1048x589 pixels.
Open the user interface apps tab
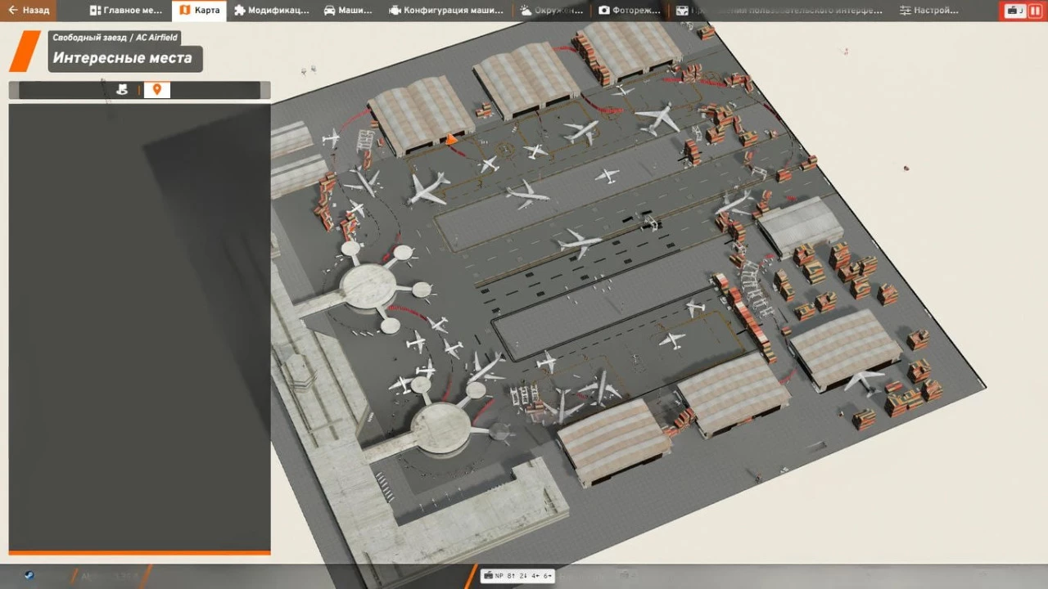[x=779, y=11]
